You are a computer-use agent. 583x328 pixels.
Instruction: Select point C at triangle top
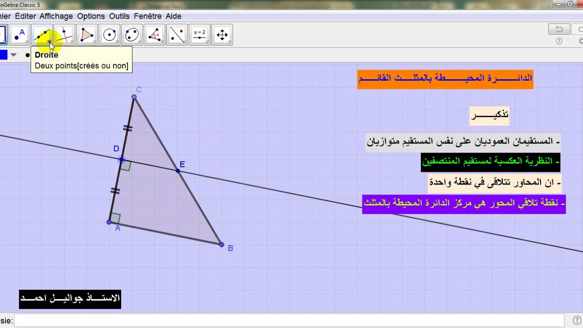[x=134, y=97]
